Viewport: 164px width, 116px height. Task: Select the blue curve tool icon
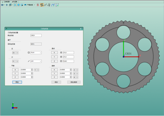click(53, 5)
